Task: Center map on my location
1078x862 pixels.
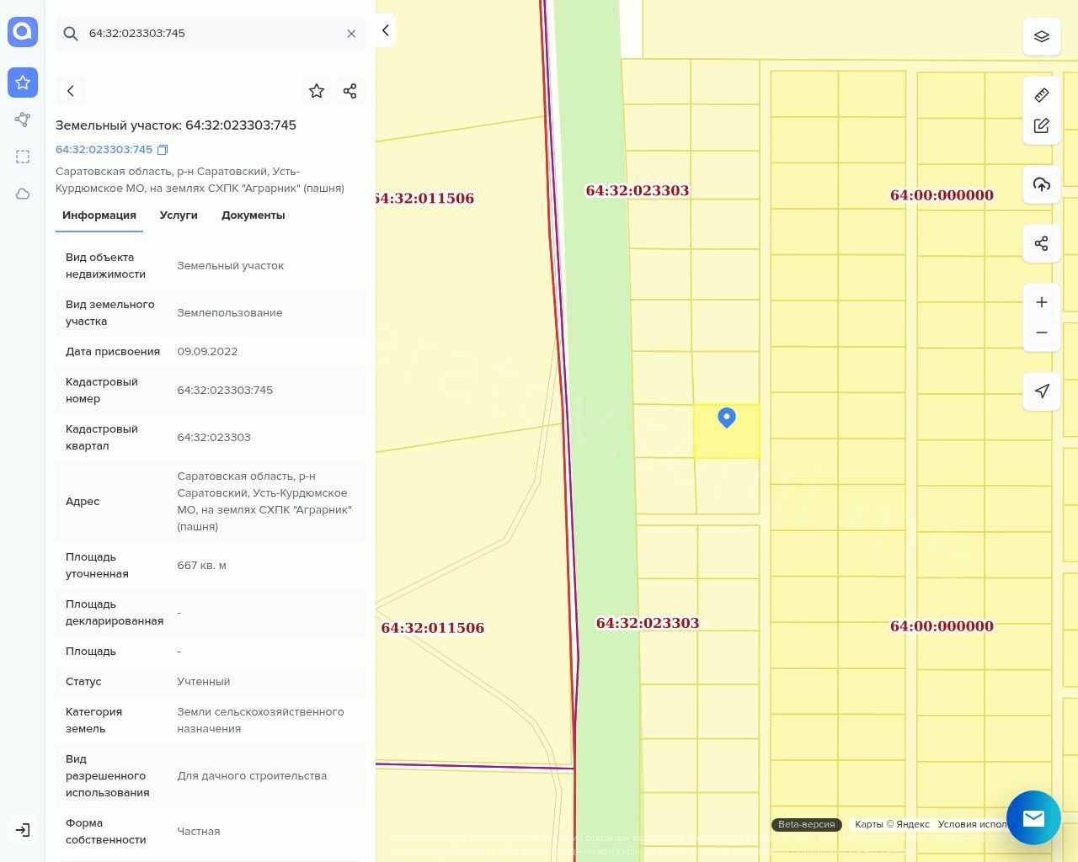Action: [1041, 391]
